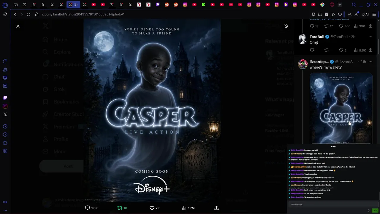This screenshot has height=214, width=380.
Task: Open the tab search magnifier icon
Action: pos(354,5)
